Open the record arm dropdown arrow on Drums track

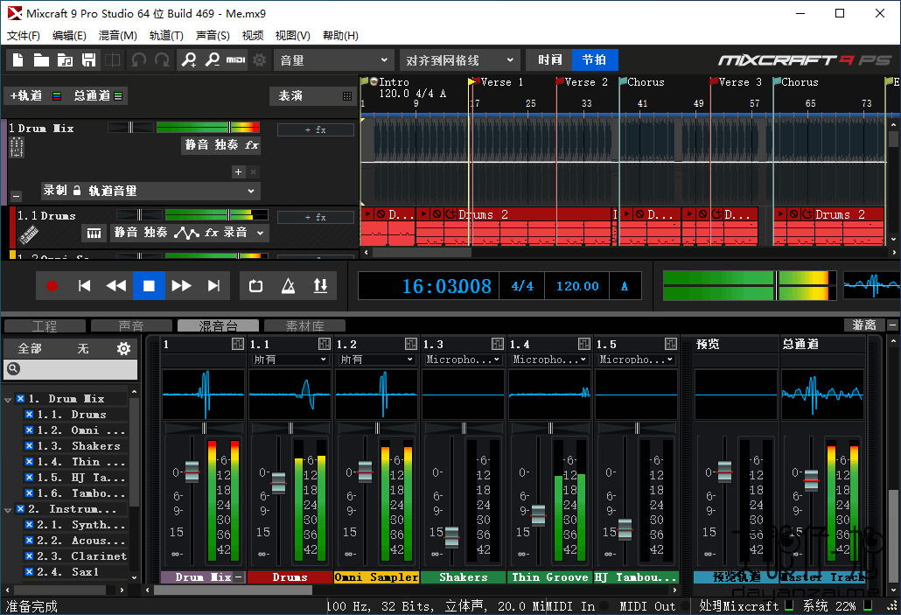(x=261, y=233)
